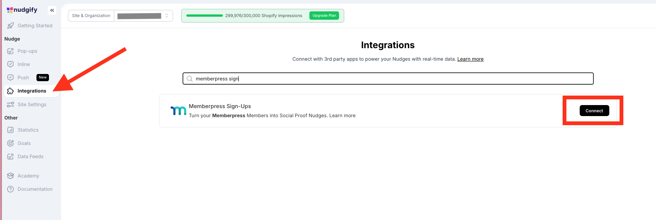Open Academy graduation cap icon
Image resolution: width=656 pixels, height=220 pixels.
(x=11, y=176)
